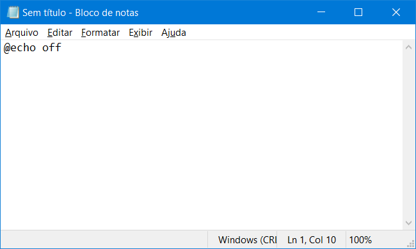Screen dimensions: 416x249
Task: Click the vertical scrollbar track
Action: point(408,135)
